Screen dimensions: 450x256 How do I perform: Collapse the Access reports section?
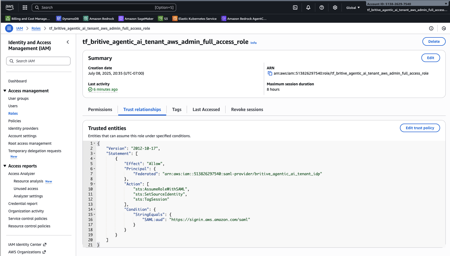coord(5,166)
